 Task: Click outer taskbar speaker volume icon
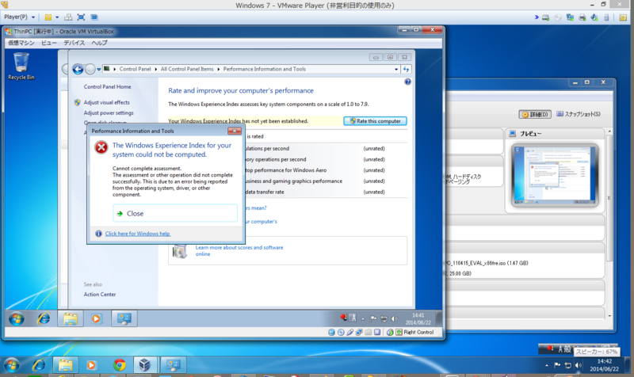click(x=579, y=365)
